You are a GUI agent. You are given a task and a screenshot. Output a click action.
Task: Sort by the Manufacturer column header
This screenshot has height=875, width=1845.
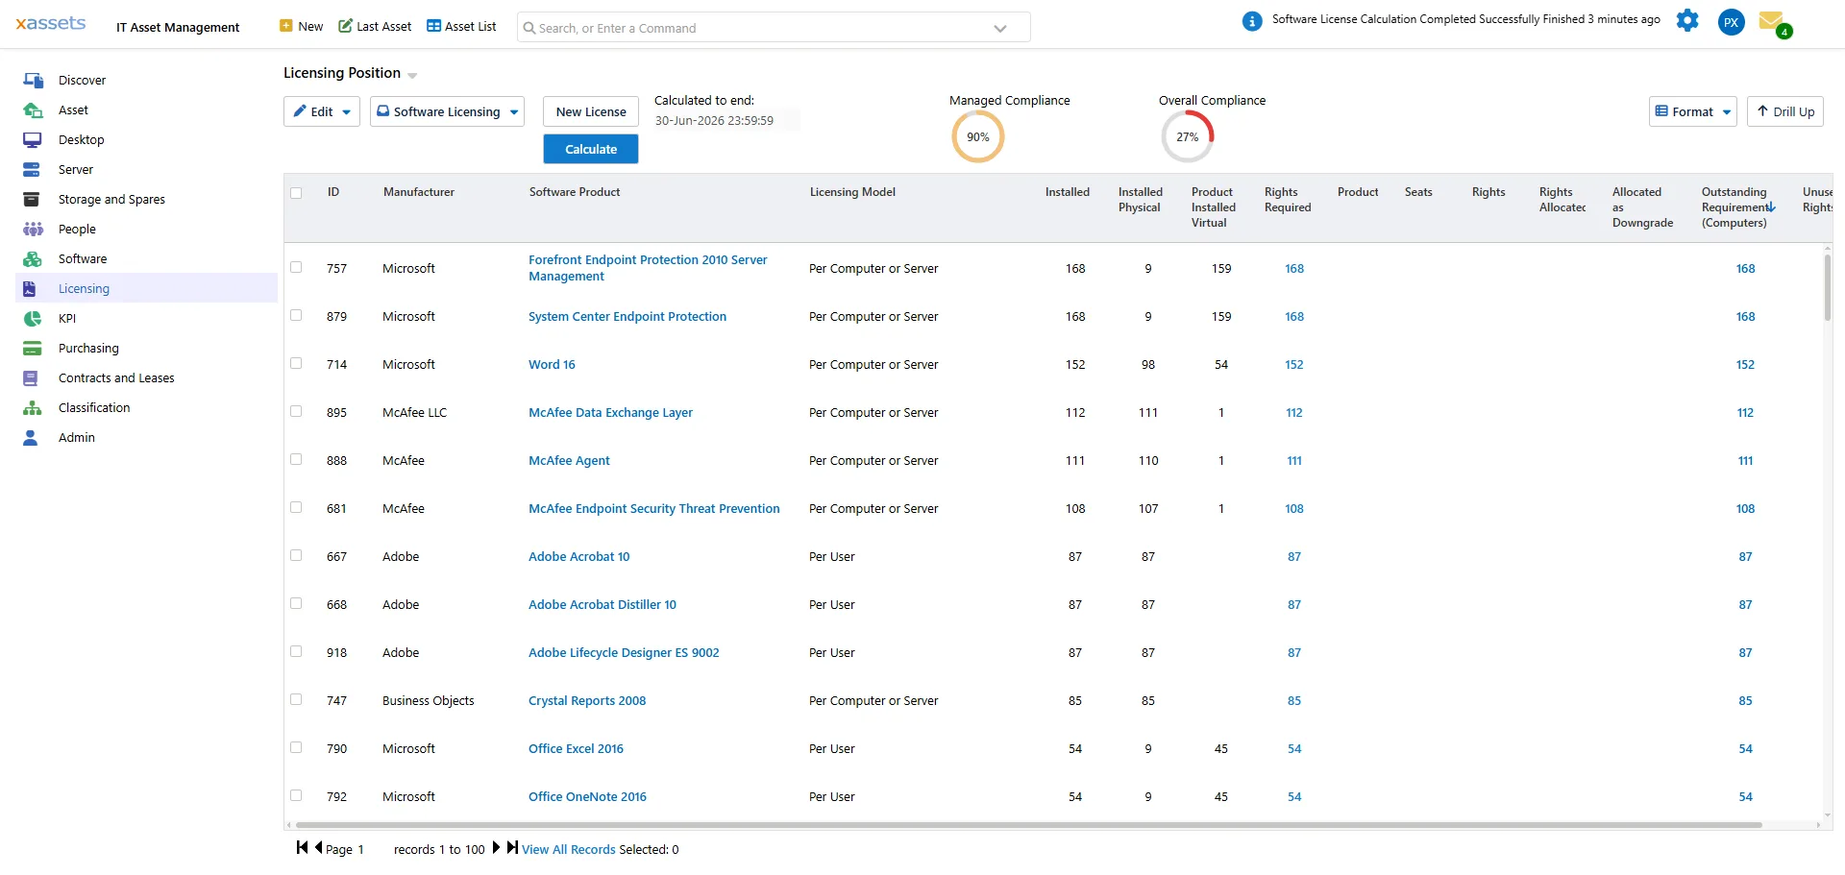coord(419,192)
